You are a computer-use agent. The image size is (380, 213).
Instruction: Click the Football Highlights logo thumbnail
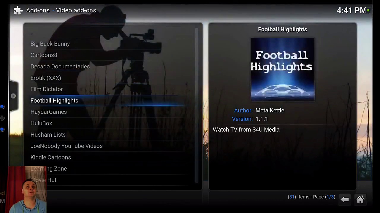pos(282,70)
